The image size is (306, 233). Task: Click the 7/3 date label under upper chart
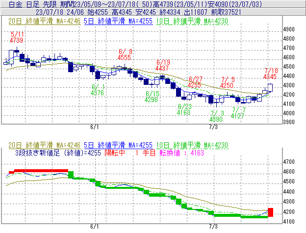pos(213,127)
